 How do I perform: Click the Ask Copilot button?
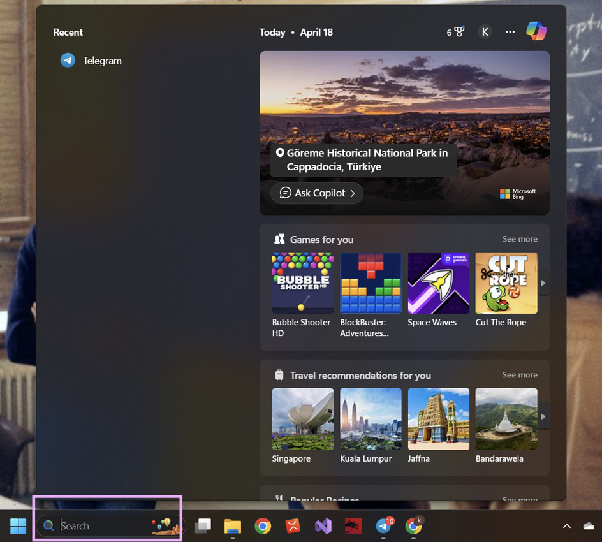(x=317, y=193)
